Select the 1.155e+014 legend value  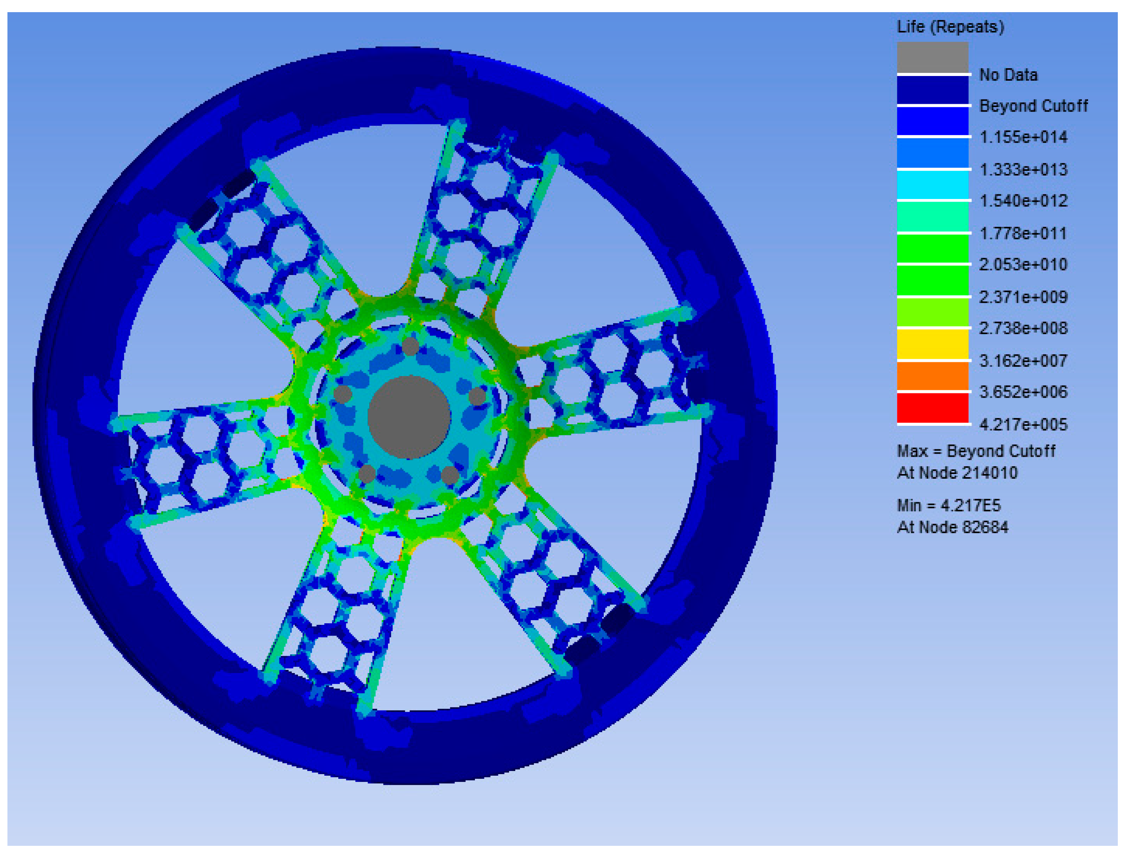point(1023,137)
